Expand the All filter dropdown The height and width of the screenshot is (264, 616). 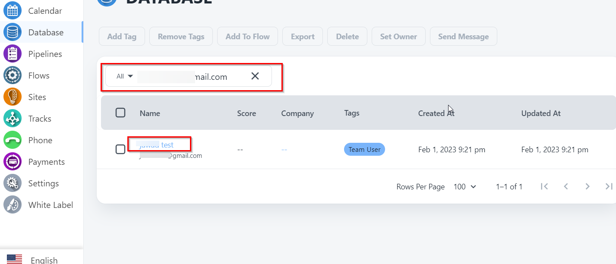pyautogui.click(x=124, y=76)
